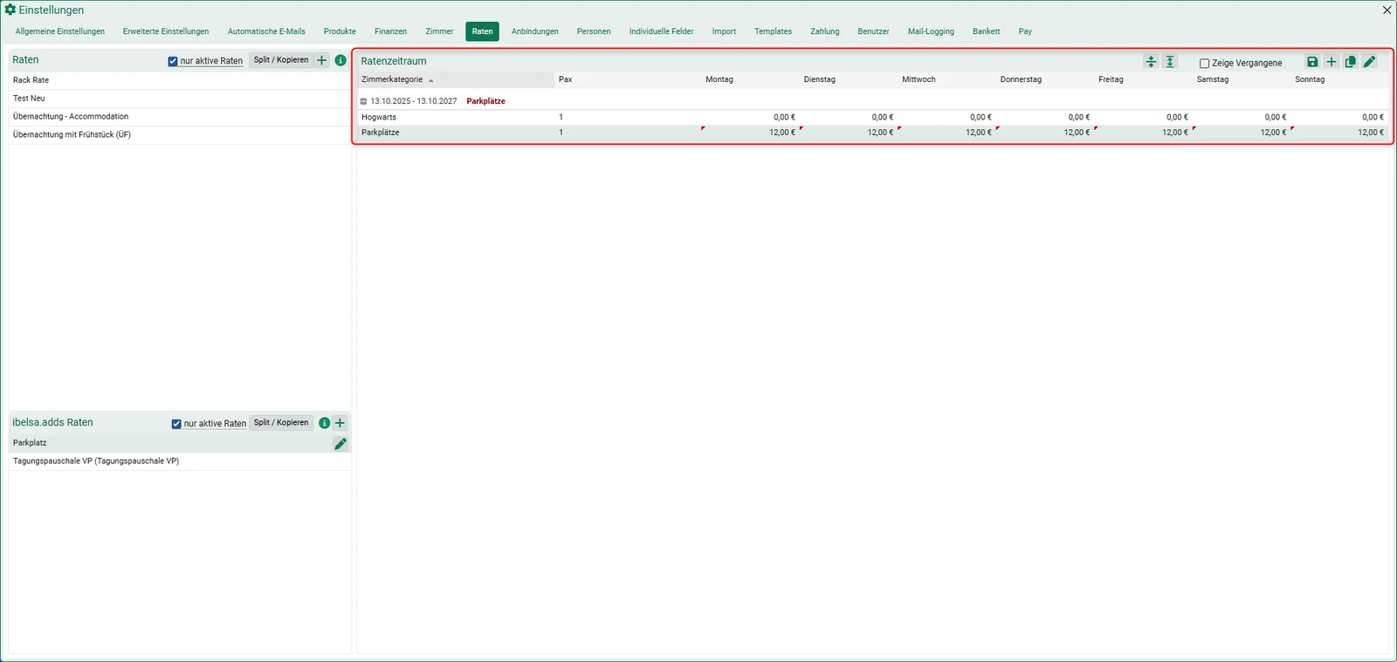Select the active Raten tab
Viewport: 1397px width, 662px height.
pos(482,31)
